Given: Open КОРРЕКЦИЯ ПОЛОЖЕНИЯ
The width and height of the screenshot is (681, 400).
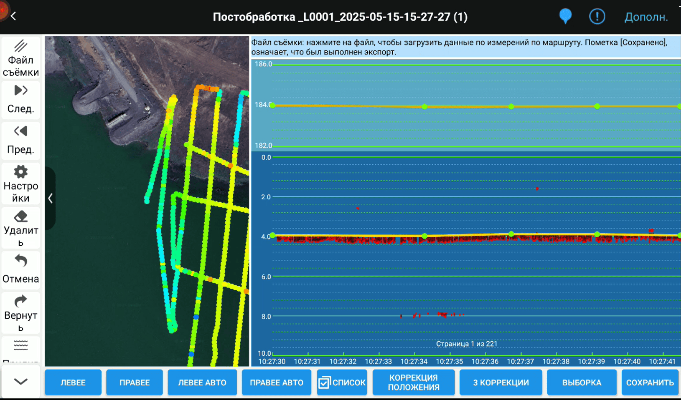Looking at the screenshot, I should (x=413, y=382).
